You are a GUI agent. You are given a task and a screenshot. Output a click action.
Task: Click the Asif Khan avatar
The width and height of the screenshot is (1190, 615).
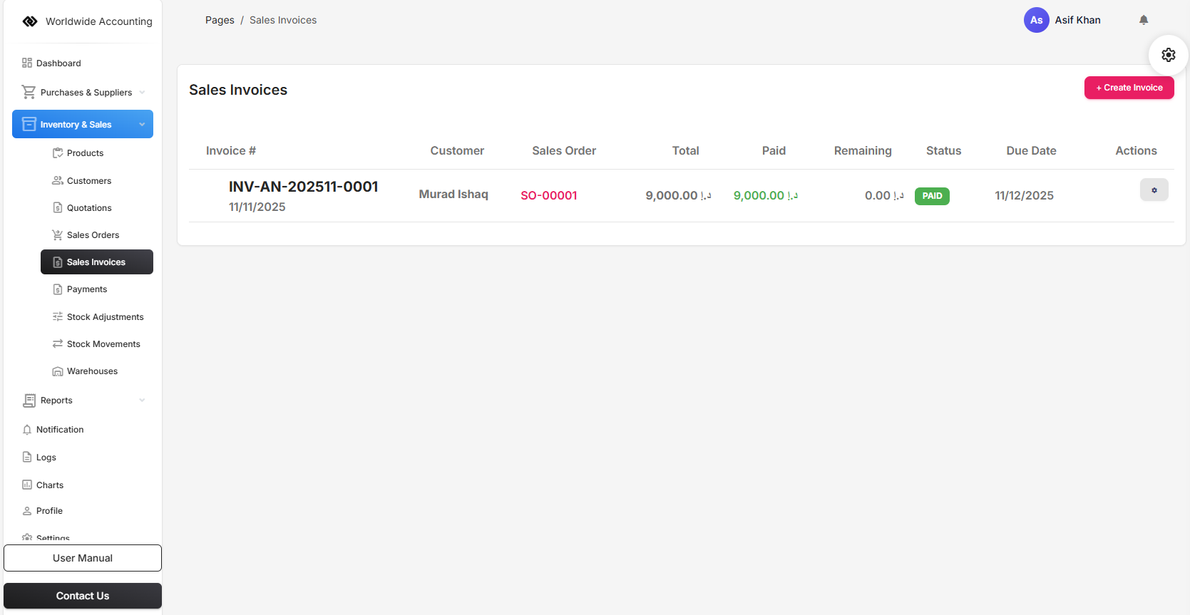[1036, 20]
